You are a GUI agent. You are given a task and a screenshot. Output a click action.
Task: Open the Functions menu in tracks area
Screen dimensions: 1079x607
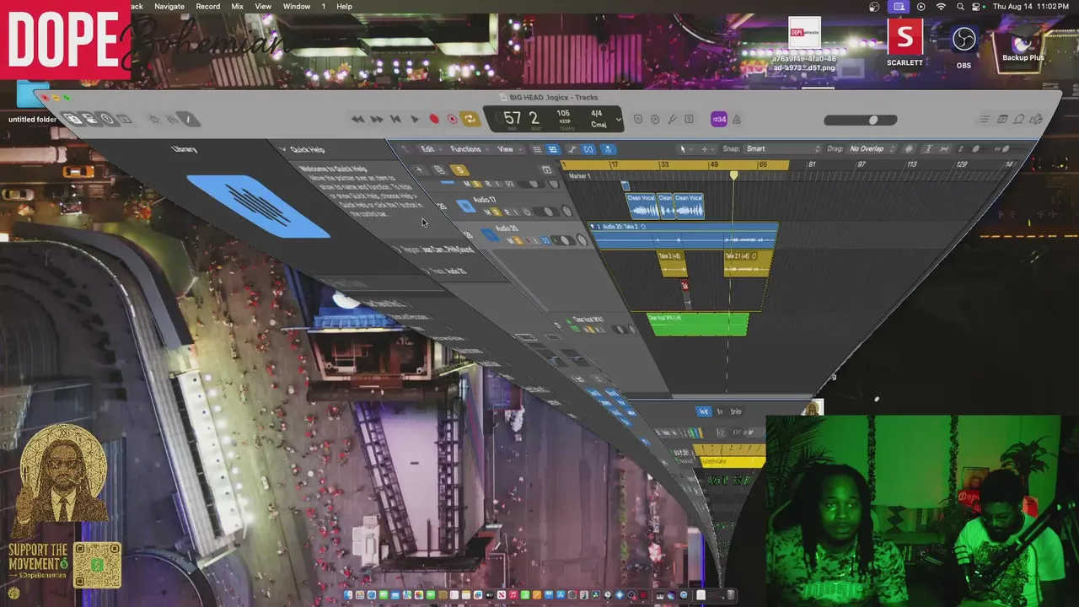[x=468, y=149]
